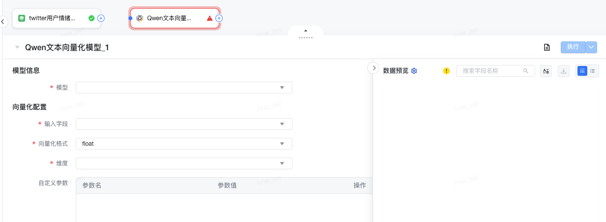Screen dimensions: 606x222
Task: Click the download data icon
Action: (x=564, y=71)
